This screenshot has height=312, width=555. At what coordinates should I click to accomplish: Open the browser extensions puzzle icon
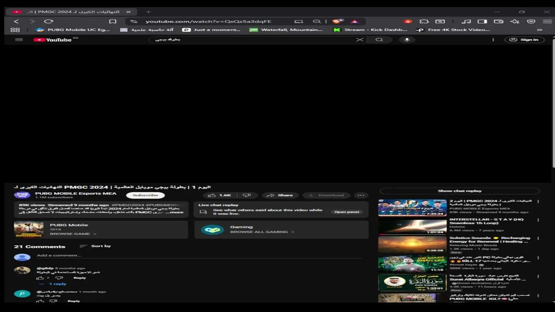424,21
